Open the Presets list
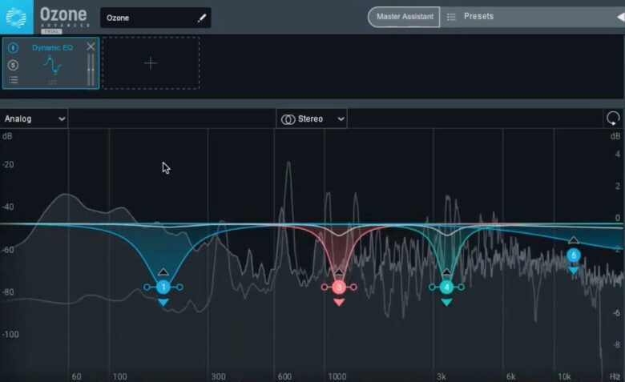The image size is (625, 382). (x=478, y=16)
